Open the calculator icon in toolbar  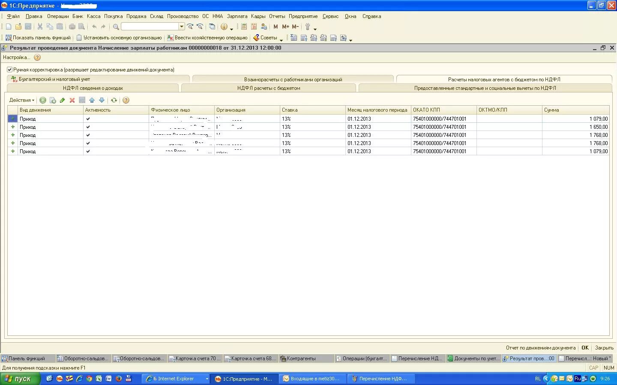click(x=244, y=27)
